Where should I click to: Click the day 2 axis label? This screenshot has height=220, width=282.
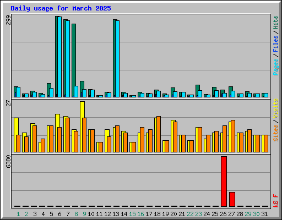click(26, 214)
